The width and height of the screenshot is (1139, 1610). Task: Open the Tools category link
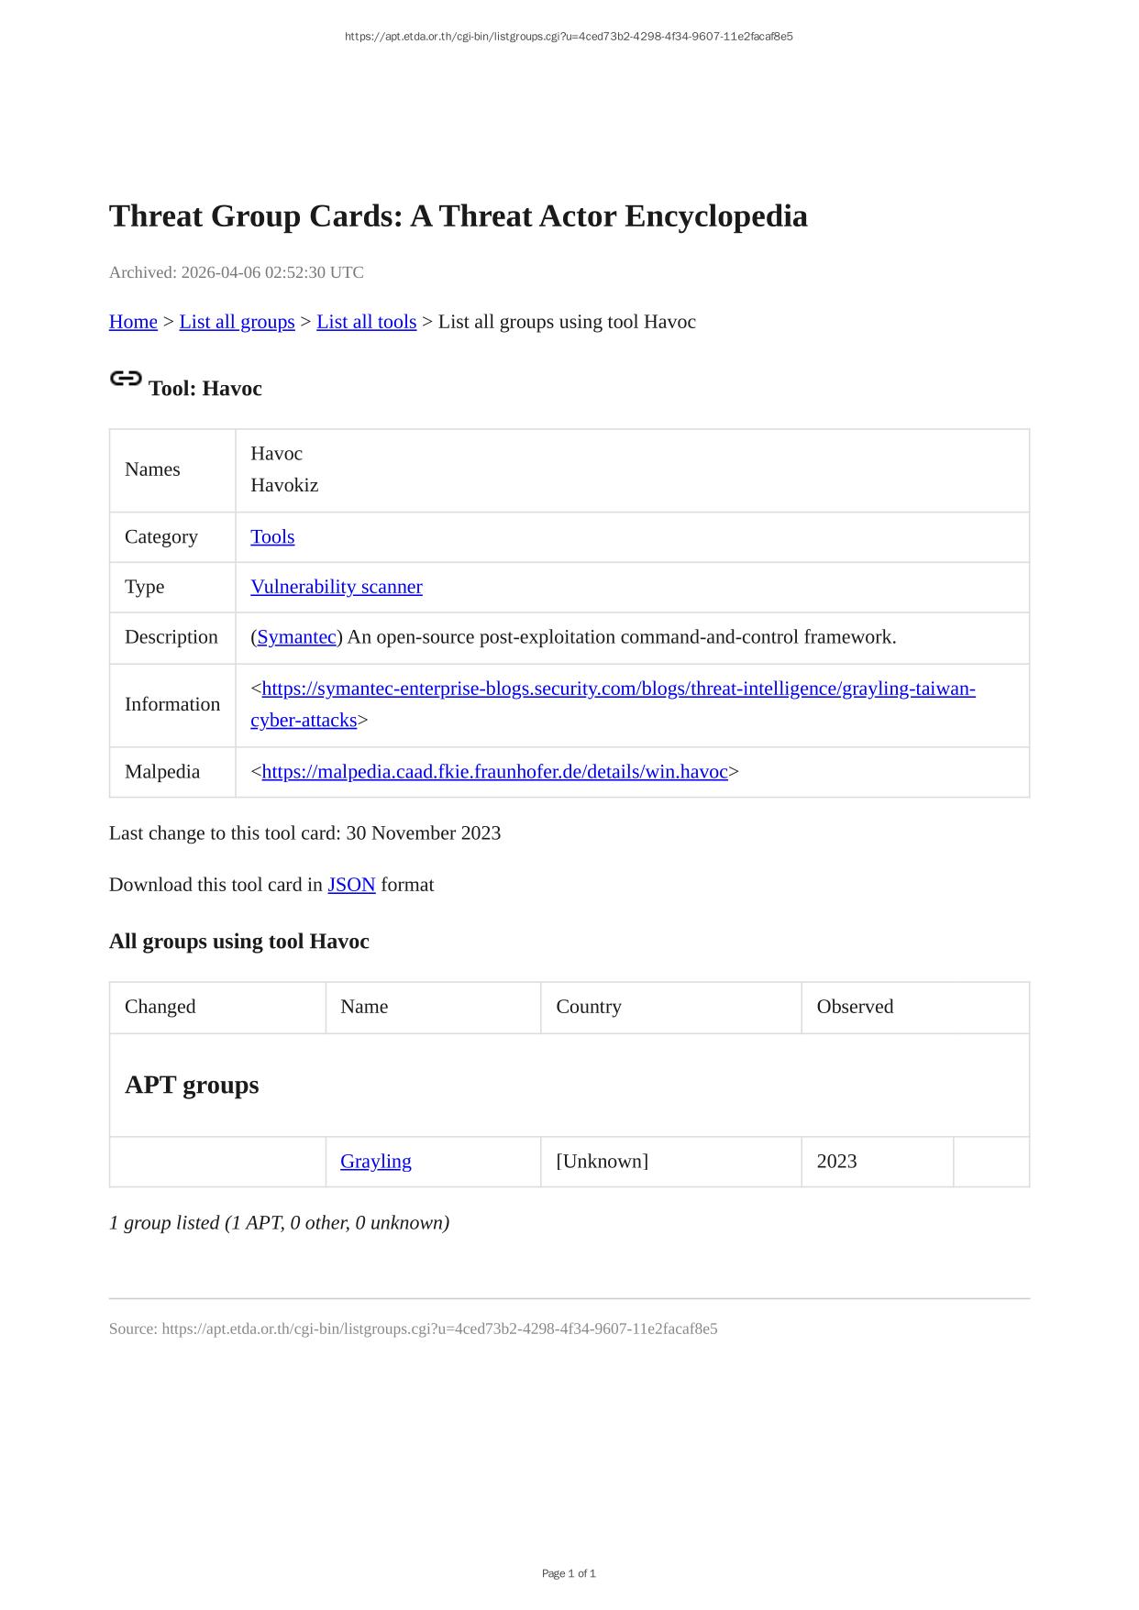[x=272, y=537]
